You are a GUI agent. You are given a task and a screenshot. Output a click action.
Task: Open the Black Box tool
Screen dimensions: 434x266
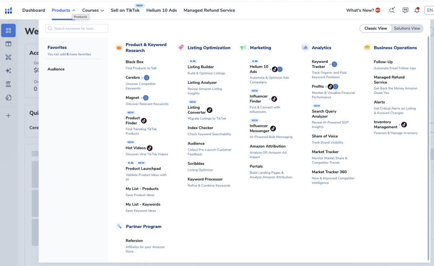click(134, 62)
